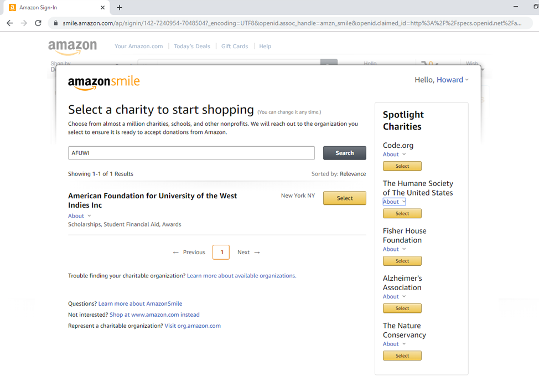539x376 pixels.
Task: Reload the page with refresh icon
Action: coord(38,23)
